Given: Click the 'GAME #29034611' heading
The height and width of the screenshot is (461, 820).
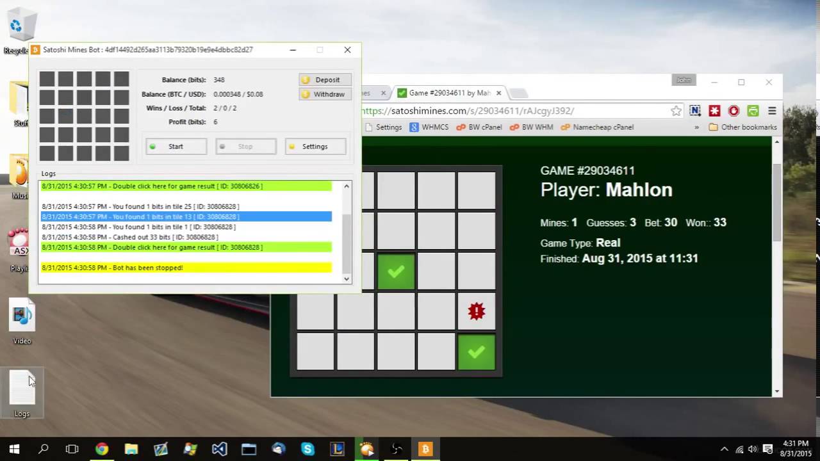Looking at the screenshot, I should [587, 171].
